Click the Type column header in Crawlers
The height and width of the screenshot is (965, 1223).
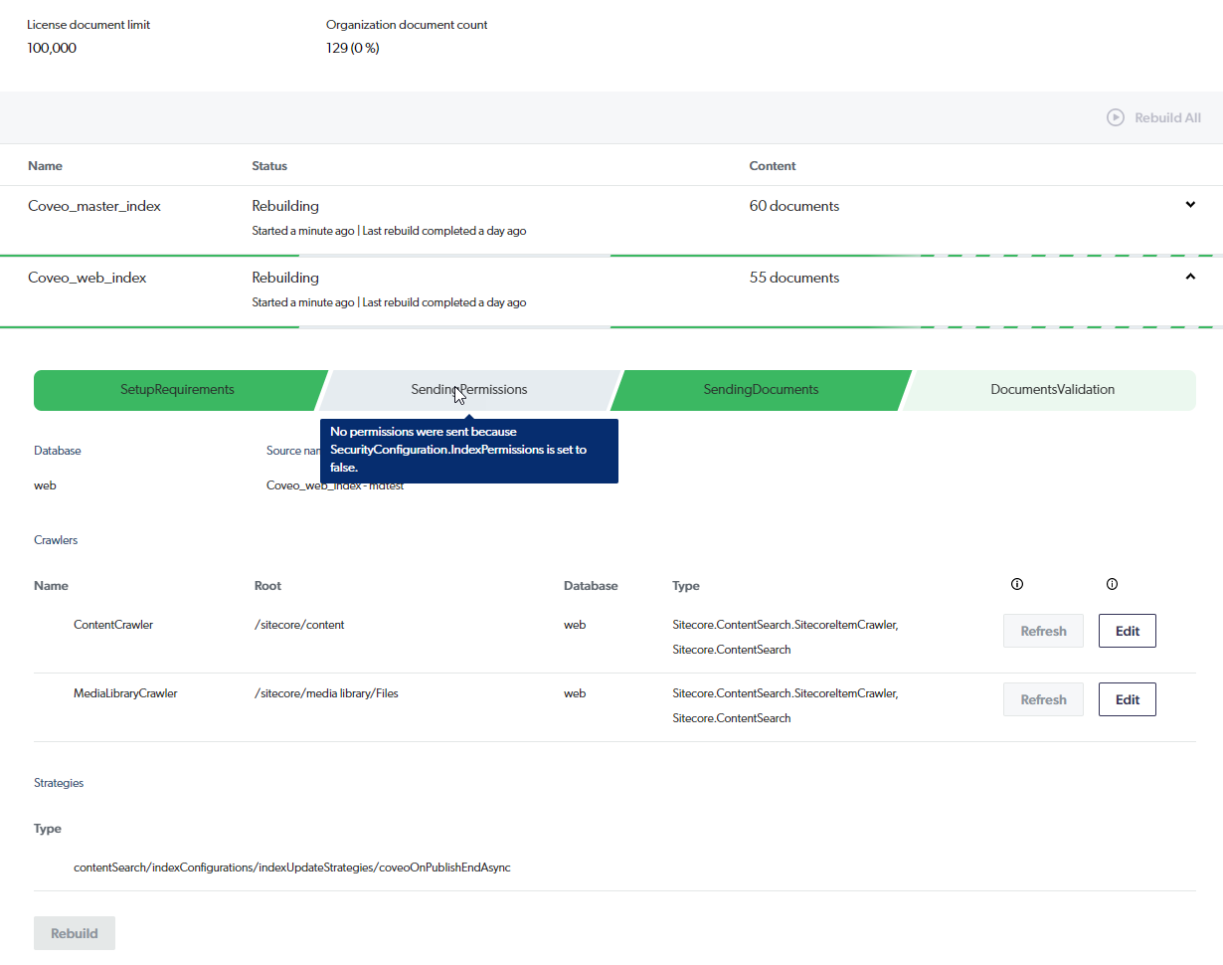pyautogui.click(x=686, y=586)
